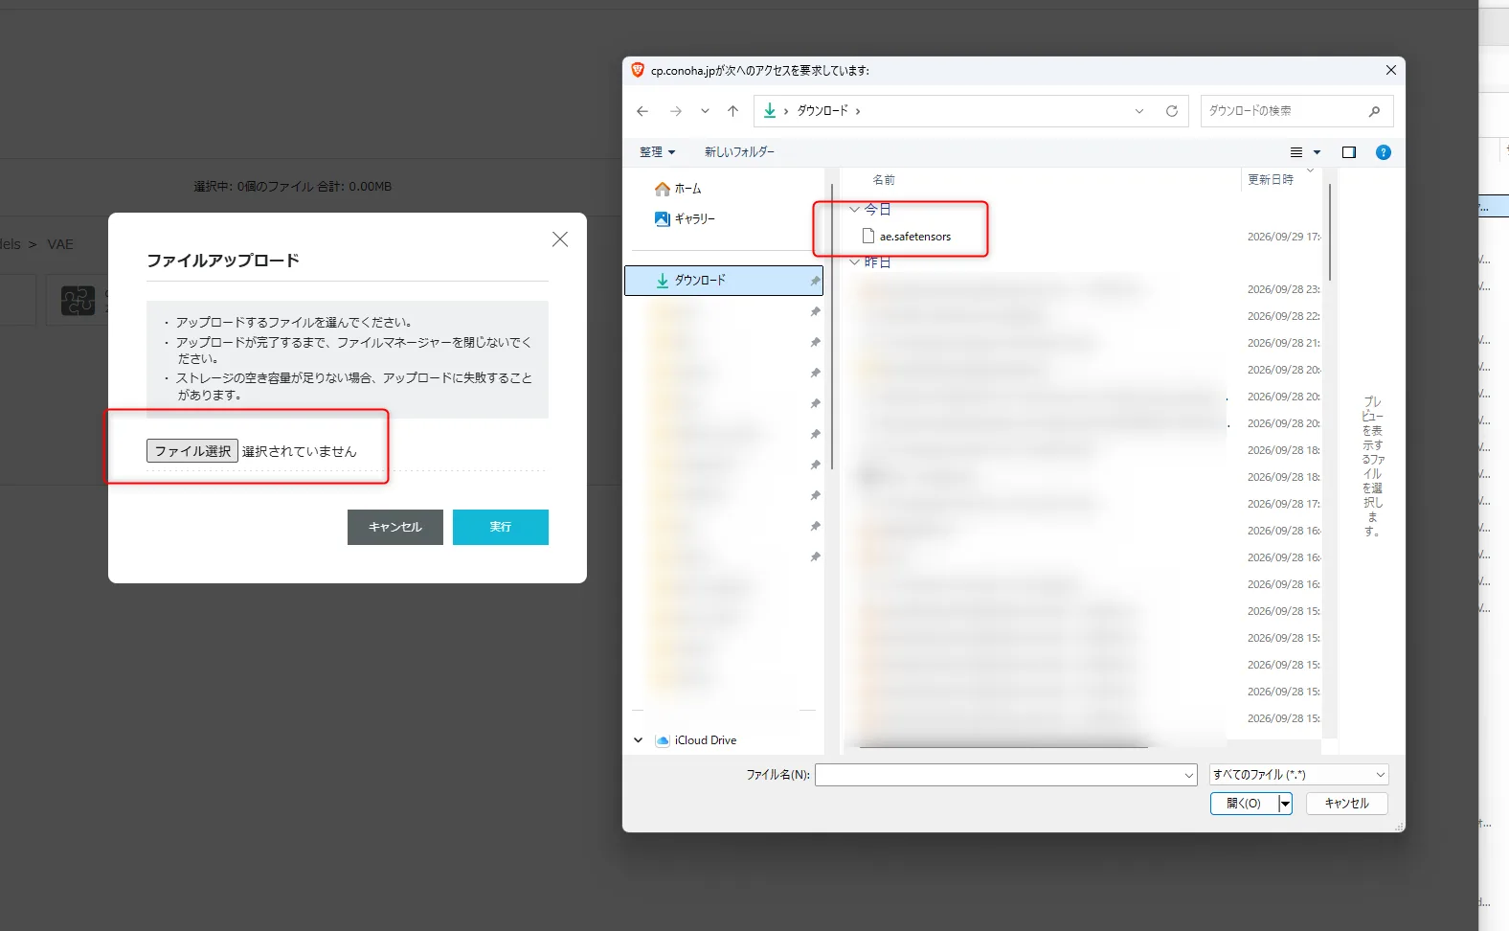1509x931 pixels.
Task: Click the file list horizontal scrollbar
Action: pyautogui.click(x=1003, y=745)
